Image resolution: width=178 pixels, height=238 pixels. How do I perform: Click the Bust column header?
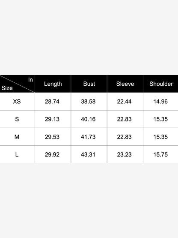tap(89, 84)
